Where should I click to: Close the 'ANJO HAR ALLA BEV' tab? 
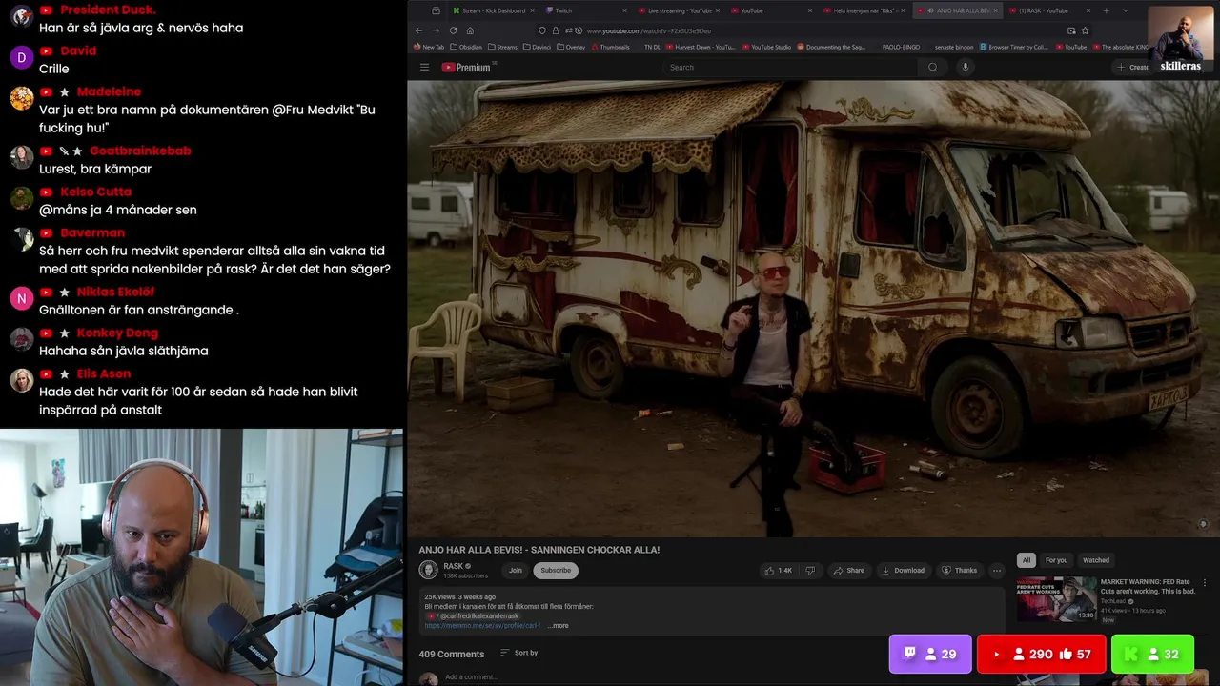[995, 10]
